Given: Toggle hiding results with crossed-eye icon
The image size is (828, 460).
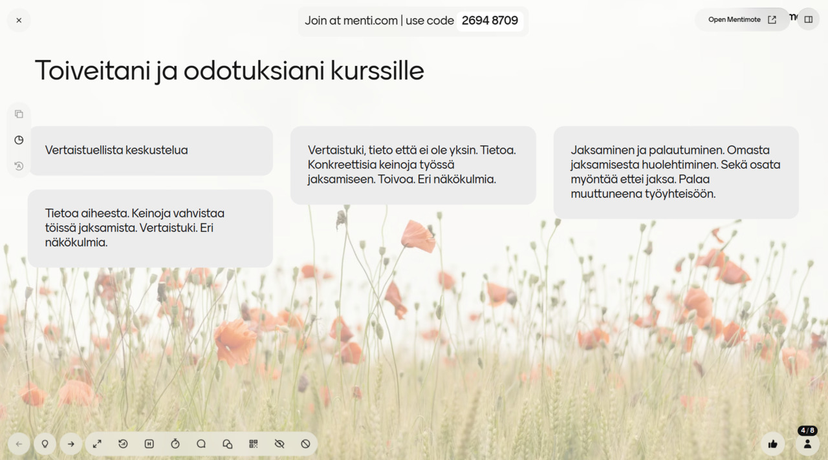Looking at the screenshot, I should (279, 444).
